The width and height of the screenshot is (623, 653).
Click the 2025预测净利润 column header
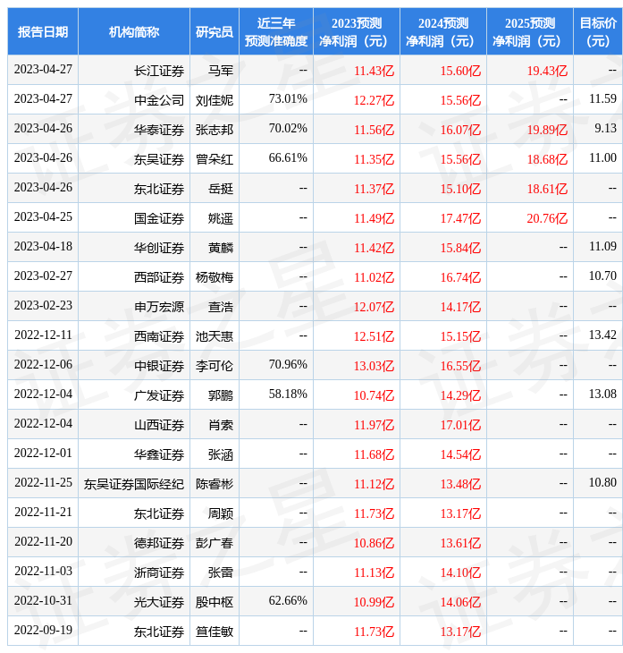point(530,31)
